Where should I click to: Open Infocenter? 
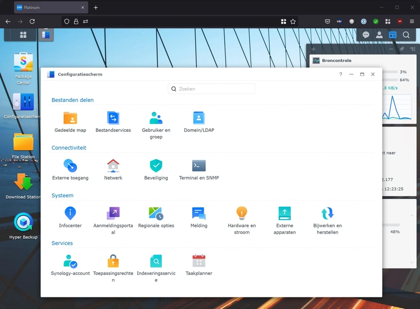[x=70, y=212]
